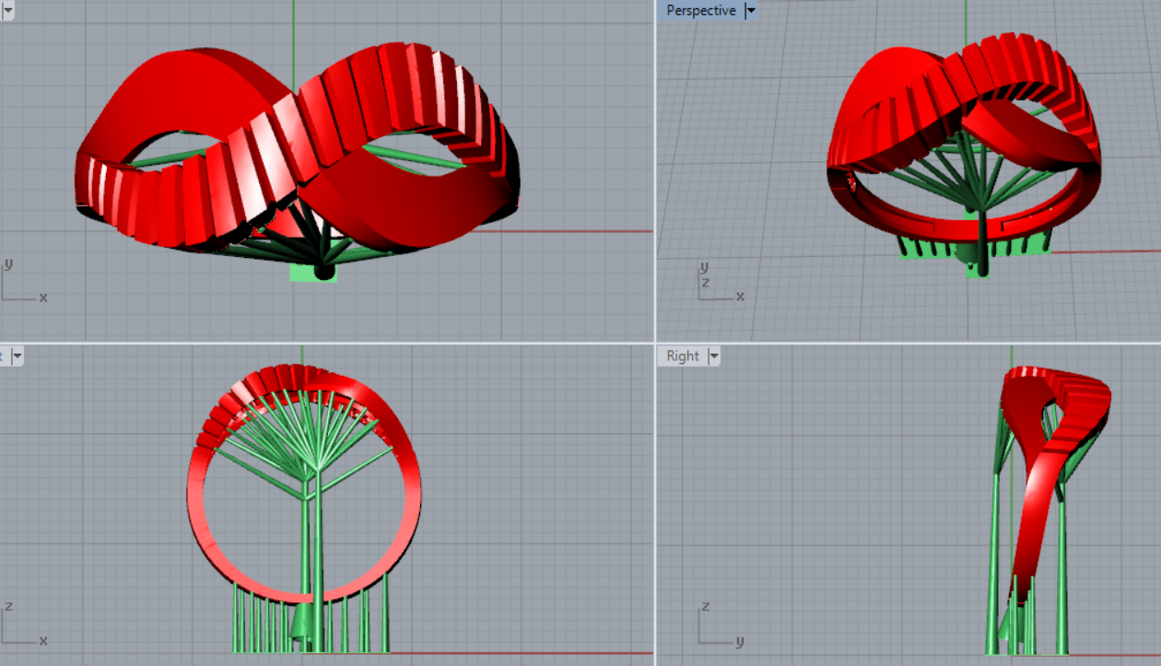Open the Perspective viewport dropdown arrow
The height and width of the screenshot is (666, 1161).
[x=750, y=11]
